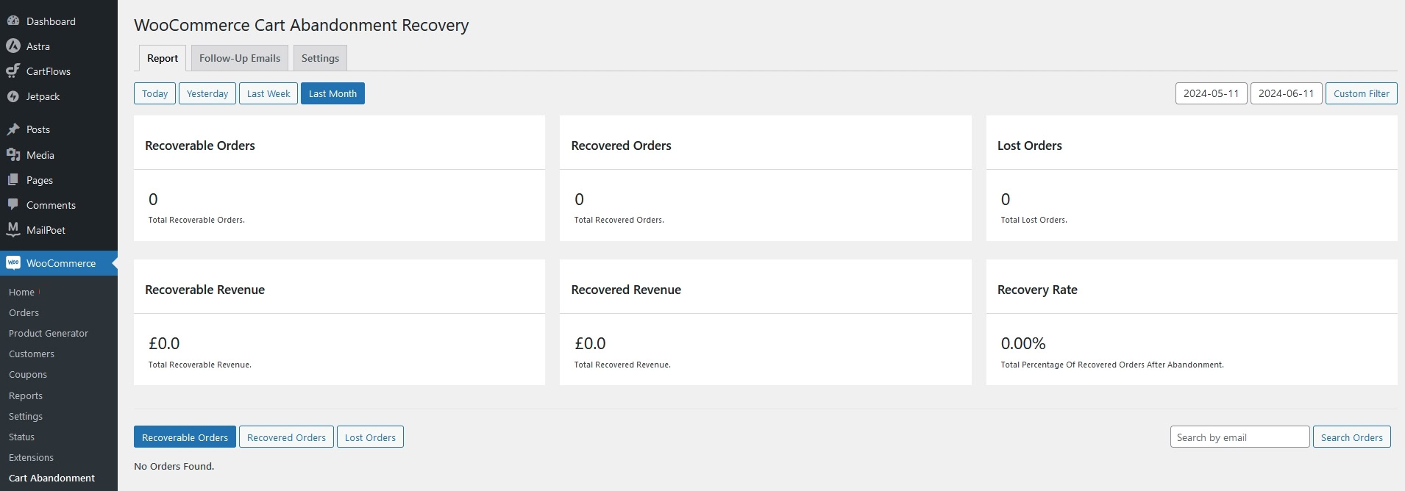The height and width of the screenshot is (491, 1405).
Task: Click the page title heading
Action: point(301,25)
